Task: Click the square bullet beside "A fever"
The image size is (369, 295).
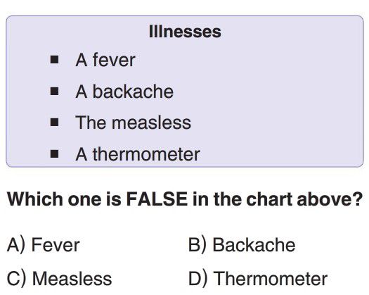Action: pos(54,60)
